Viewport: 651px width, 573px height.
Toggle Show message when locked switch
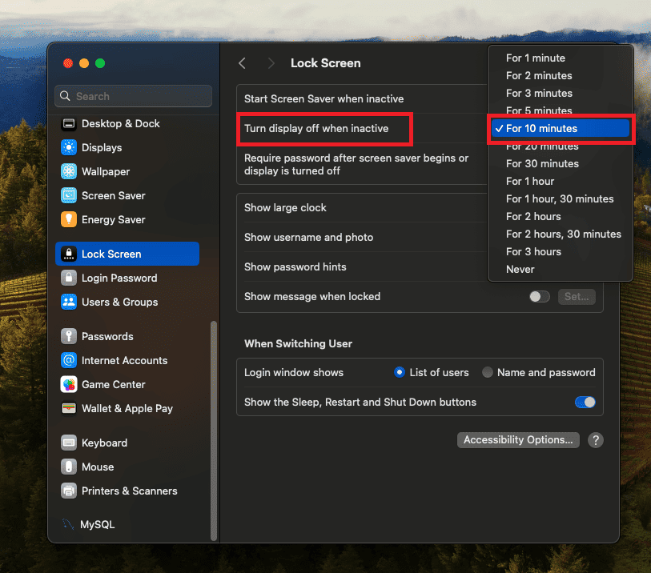tap(540, 297)
